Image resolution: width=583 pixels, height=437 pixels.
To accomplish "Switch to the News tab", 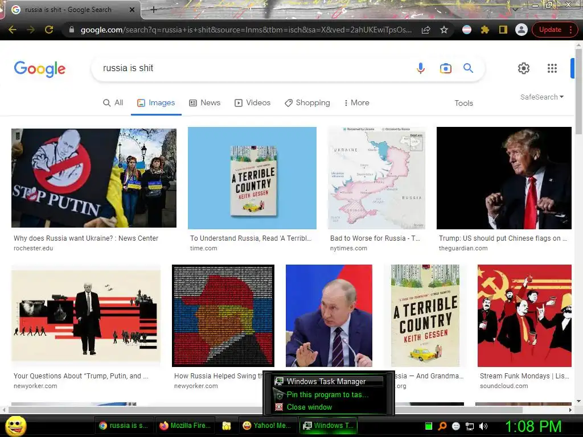I will click(x=204, y=102).
